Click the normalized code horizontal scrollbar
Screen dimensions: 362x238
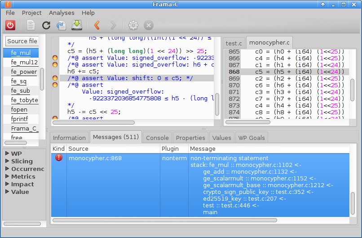(93, 122)
